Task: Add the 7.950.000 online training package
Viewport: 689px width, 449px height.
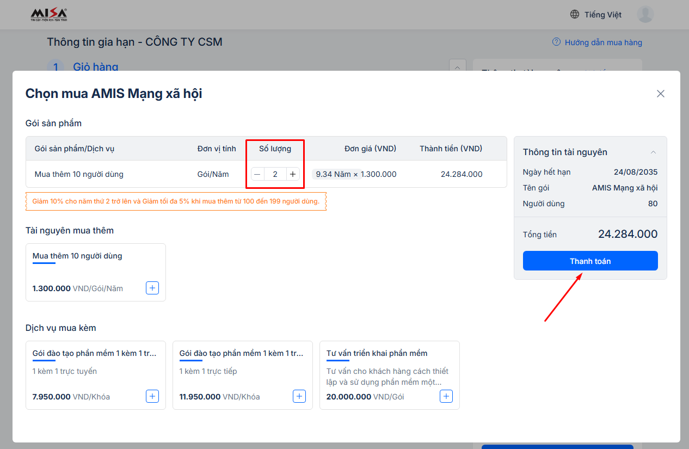Action: [x=152, y=396]
